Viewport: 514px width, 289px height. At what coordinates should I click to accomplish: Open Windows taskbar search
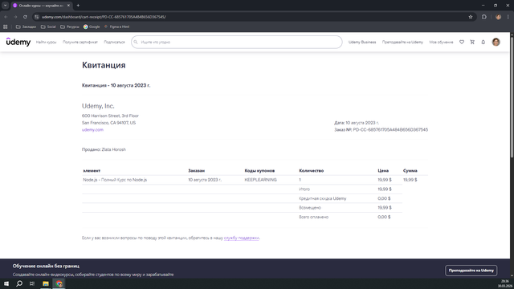19,283
